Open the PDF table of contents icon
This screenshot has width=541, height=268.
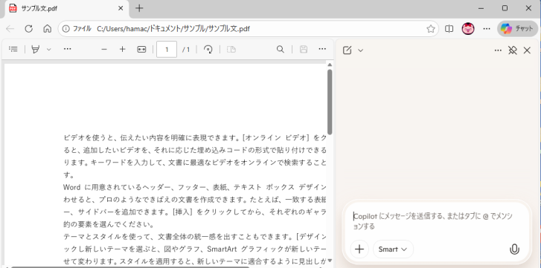[13, 49]
